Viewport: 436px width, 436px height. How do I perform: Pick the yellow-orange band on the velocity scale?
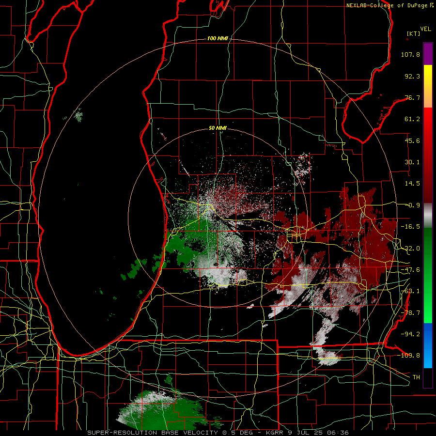[x=428, y=86]
